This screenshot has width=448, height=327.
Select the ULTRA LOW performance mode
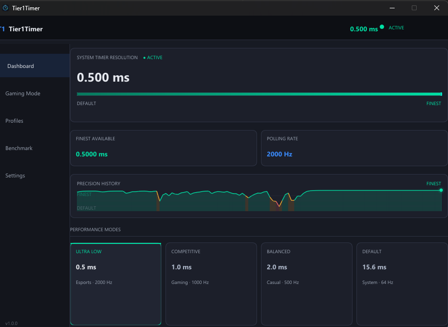(116, 283)
